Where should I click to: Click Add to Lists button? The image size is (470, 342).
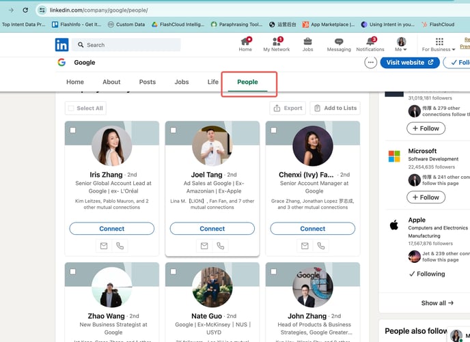pyautogui.click(x=335, y=108)
